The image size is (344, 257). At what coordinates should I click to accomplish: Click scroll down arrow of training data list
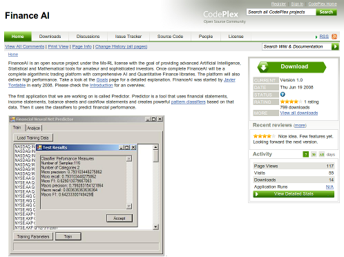156,227
